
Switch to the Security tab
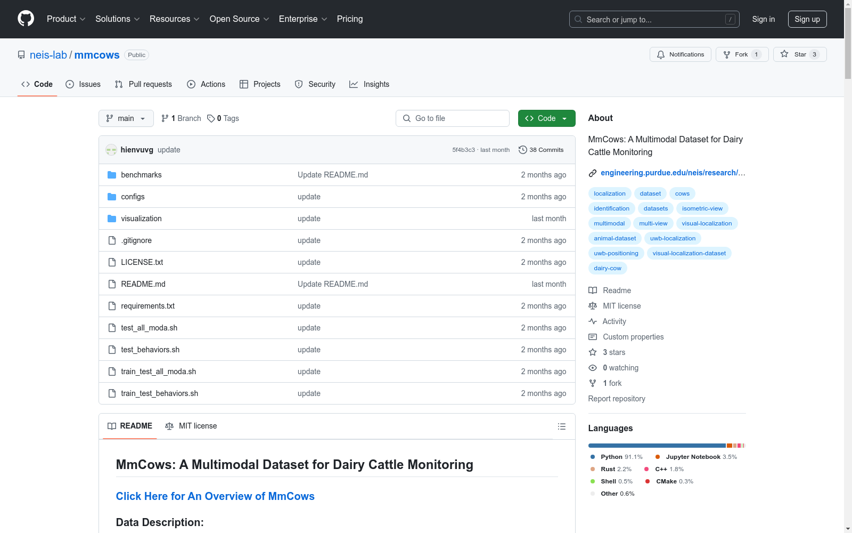pyautogui.click(x=315, y=84)
